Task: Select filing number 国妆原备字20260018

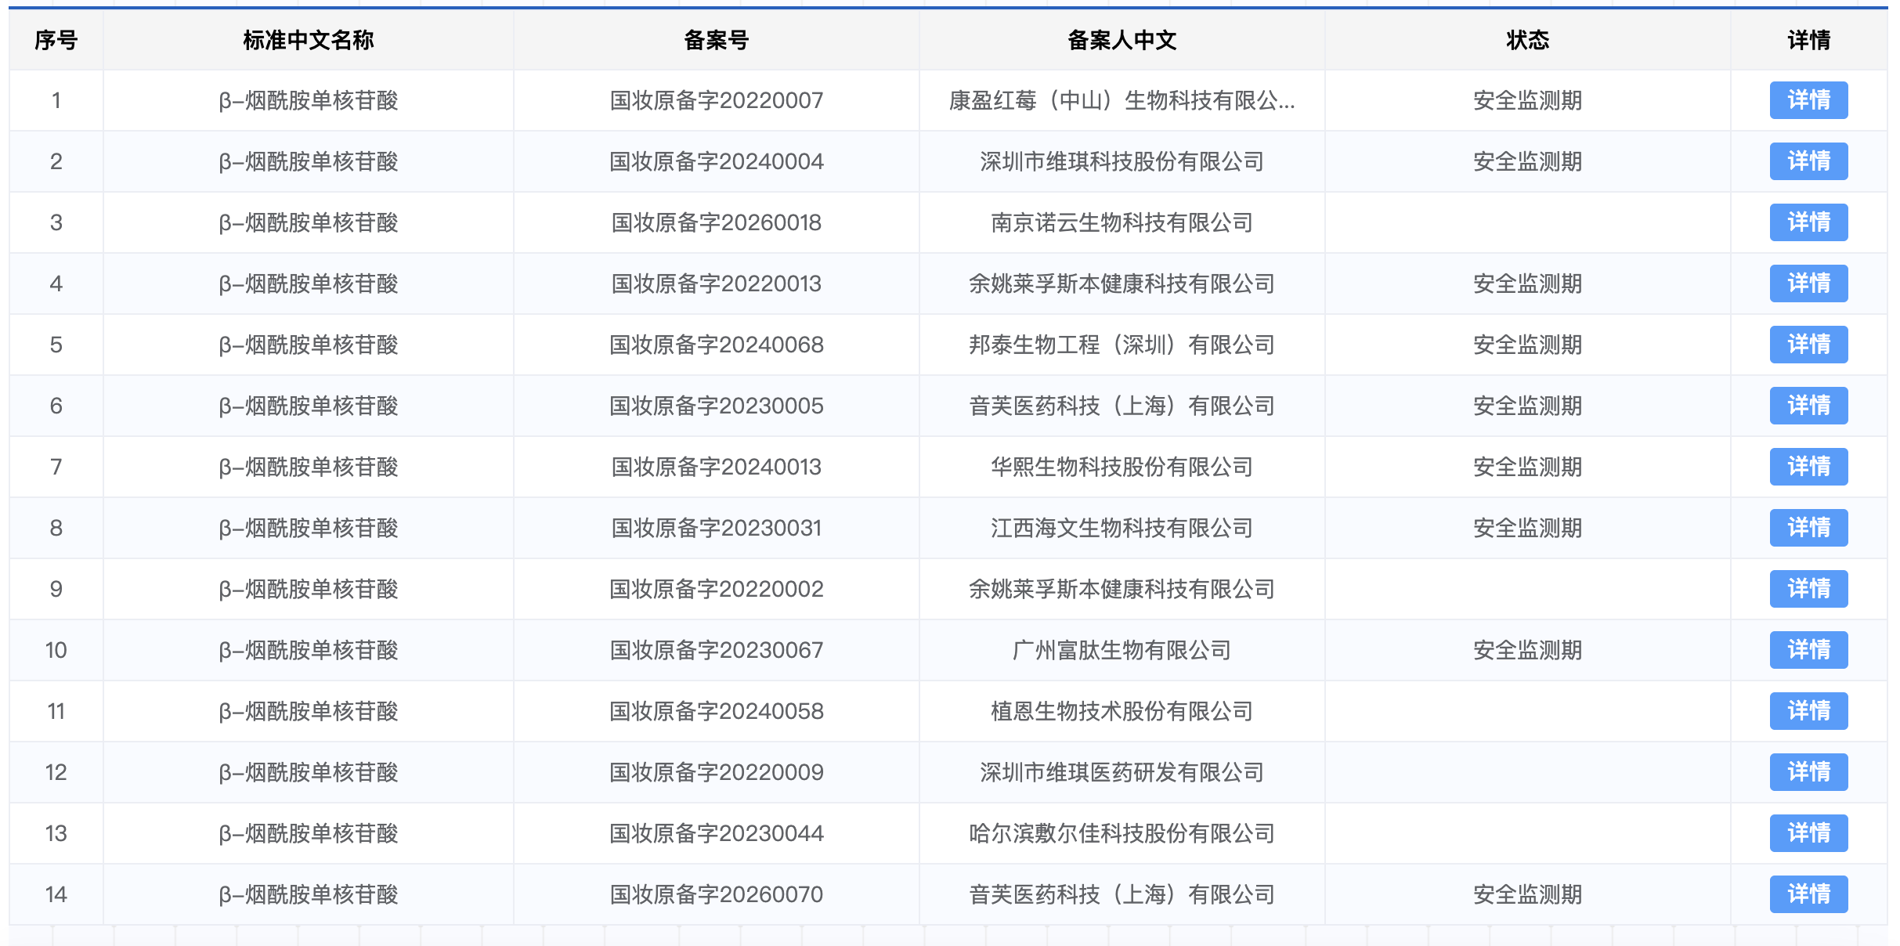Action: (717, 222)
